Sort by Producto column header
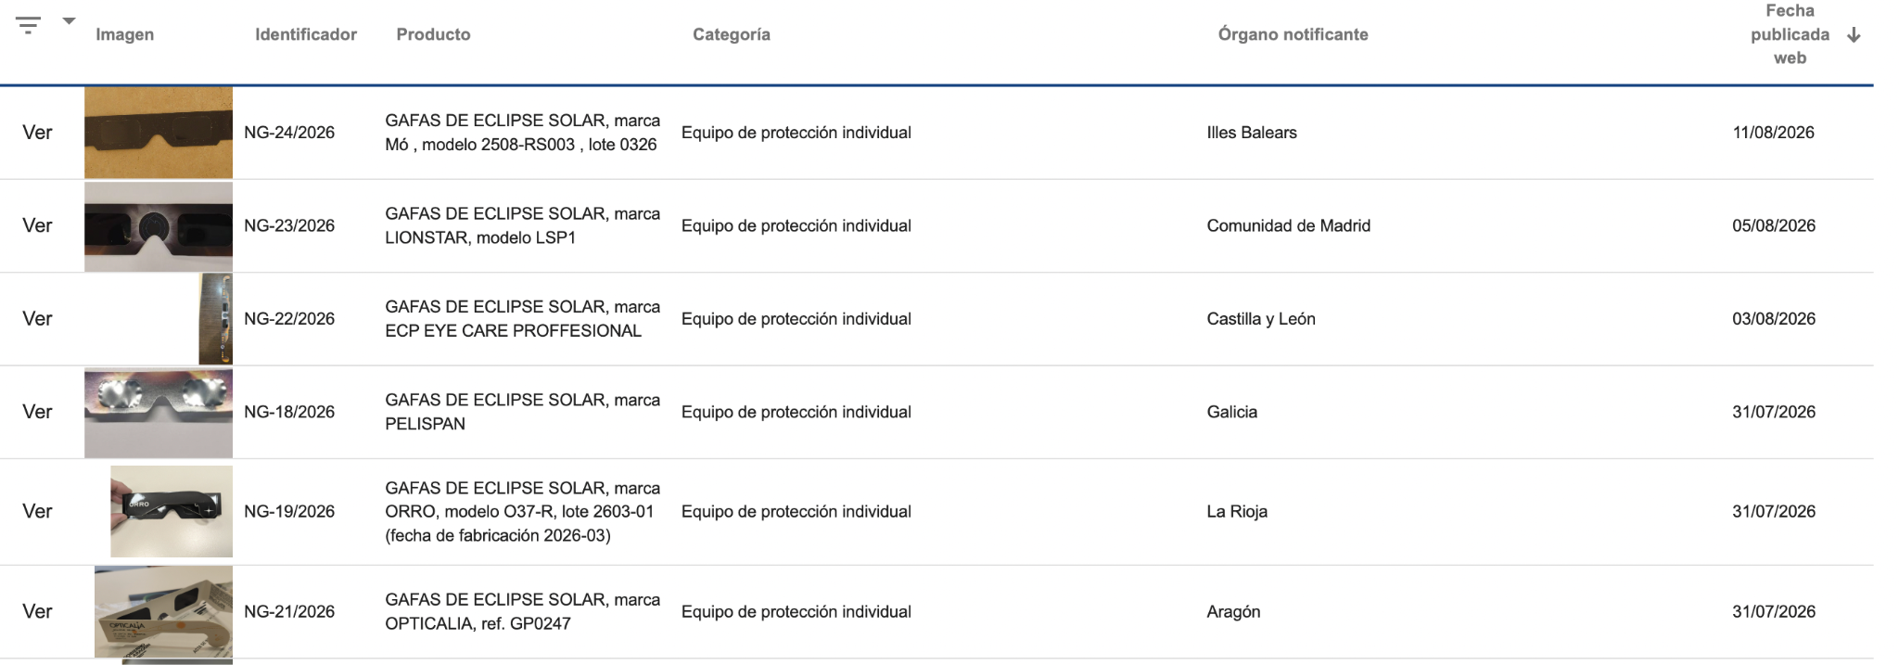 coord(433,34)
